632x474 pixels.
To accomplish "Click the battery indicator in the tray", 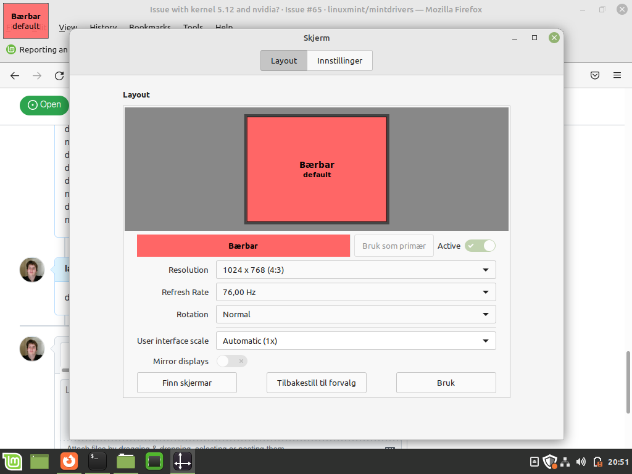I will (x=597, y=462).
